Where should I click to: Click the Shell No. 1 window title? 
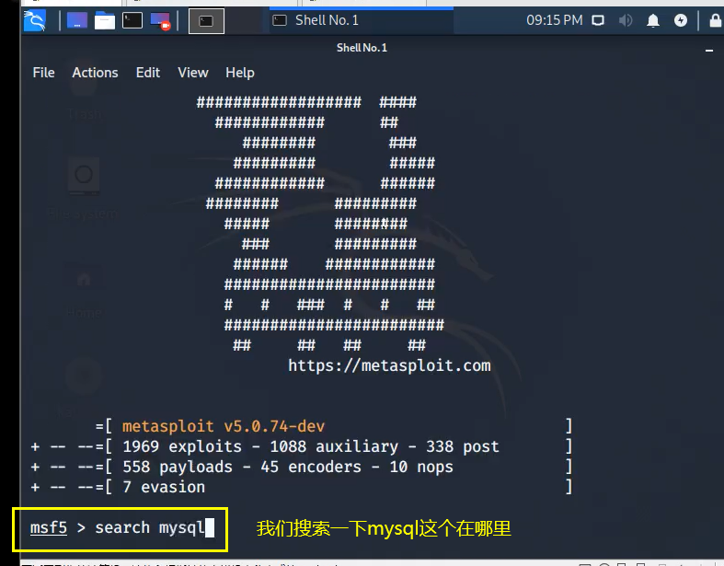click(362, 48)
